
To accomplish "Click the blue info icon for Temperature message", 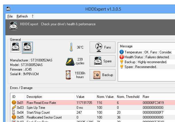I will (121, 52).
